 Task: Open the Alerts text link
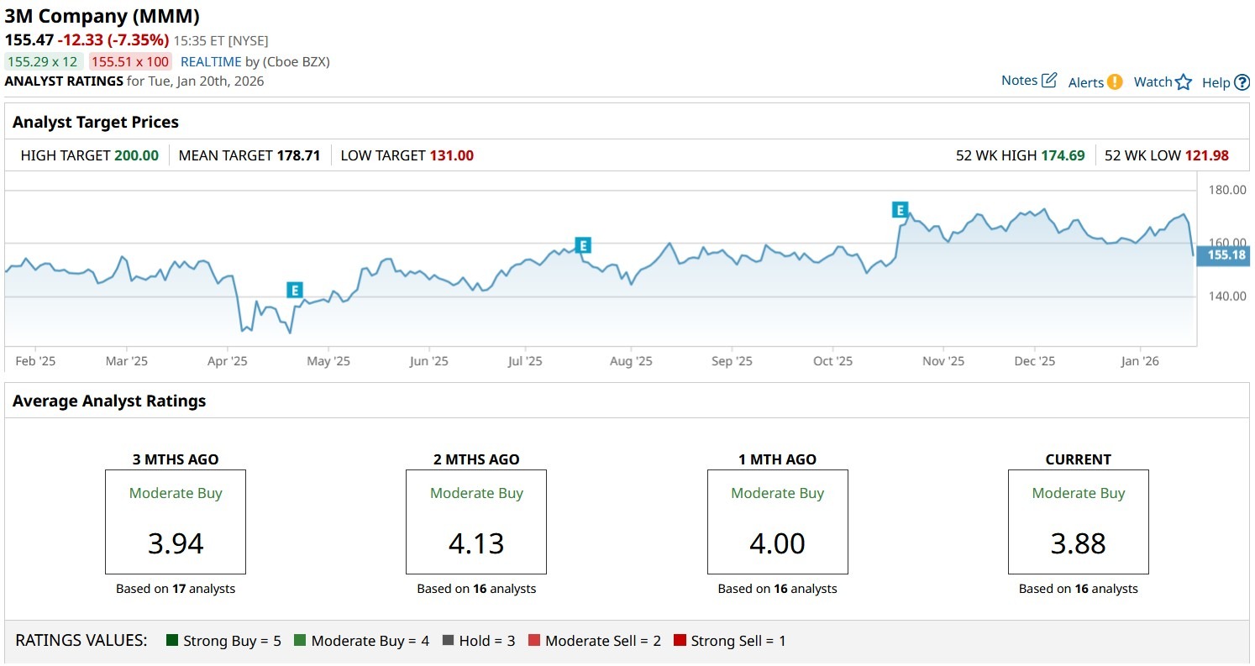pos(1085,82)
